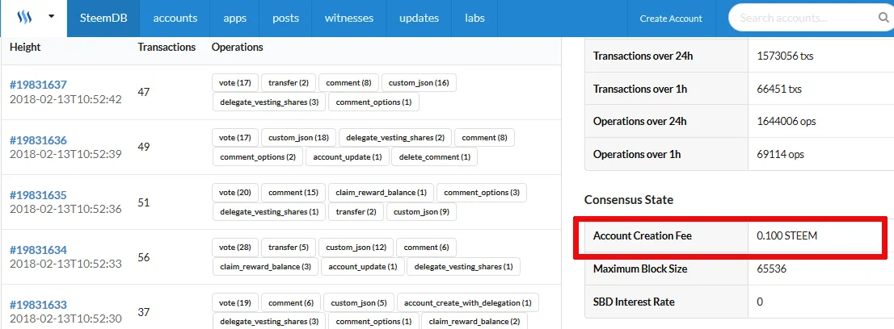
Task: Select the 1644006 ops value
Action: click(x=786, y=121)
